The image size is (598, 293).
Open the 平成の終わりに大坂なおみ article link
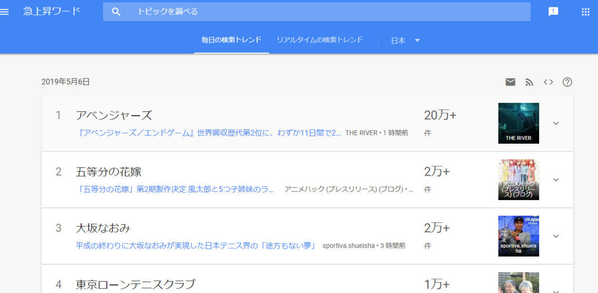click(196, 246)
